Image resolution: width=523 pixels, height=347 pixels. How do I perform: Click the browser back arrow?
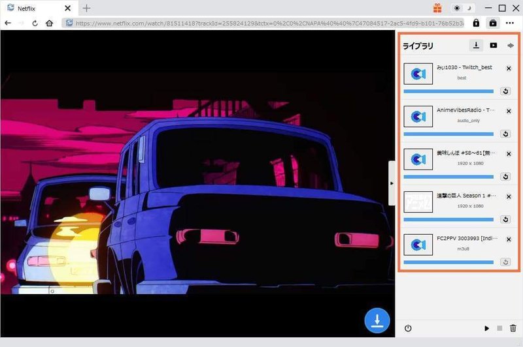(8, 23)
